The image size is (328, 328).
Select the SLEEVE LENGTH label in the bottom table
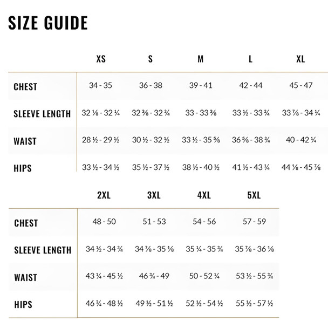(43, 250)
